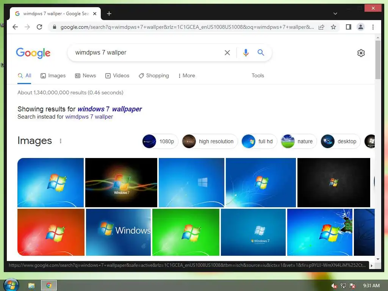Follow the 'windows 7 wallpaper' corrected link
Screen dimensions: 388x291
110,109
